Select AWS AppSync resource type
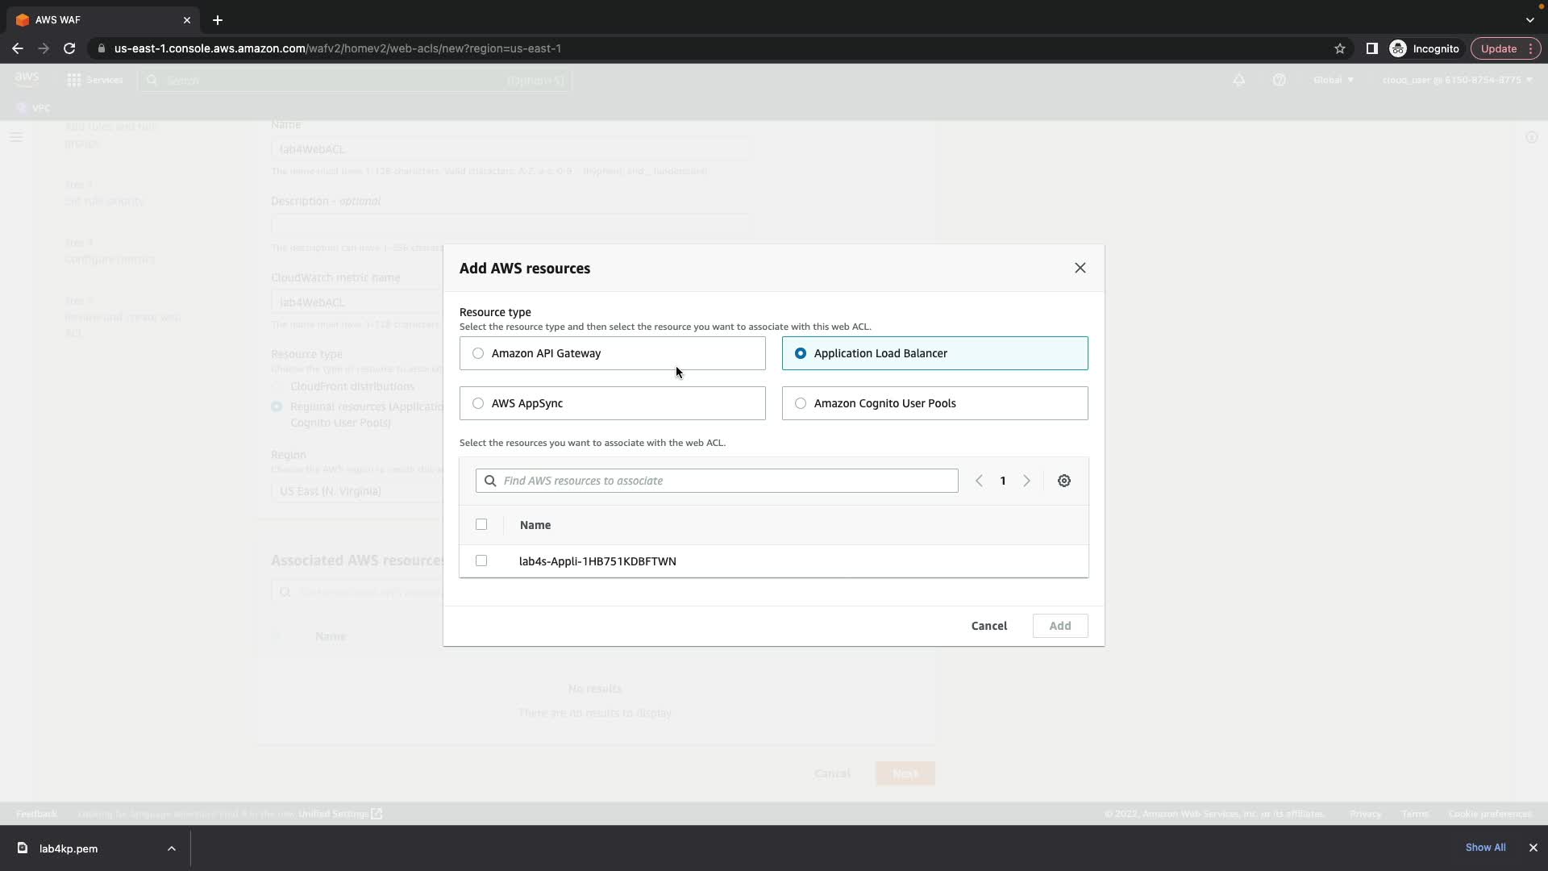1548x871 pixels. pyautogui.click(x=478, y=403)
